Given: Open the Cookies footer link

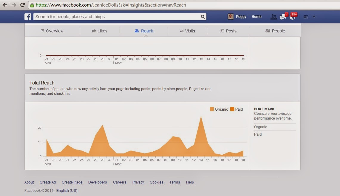Looking at the screenshot, I should click(x=156, y=182).
